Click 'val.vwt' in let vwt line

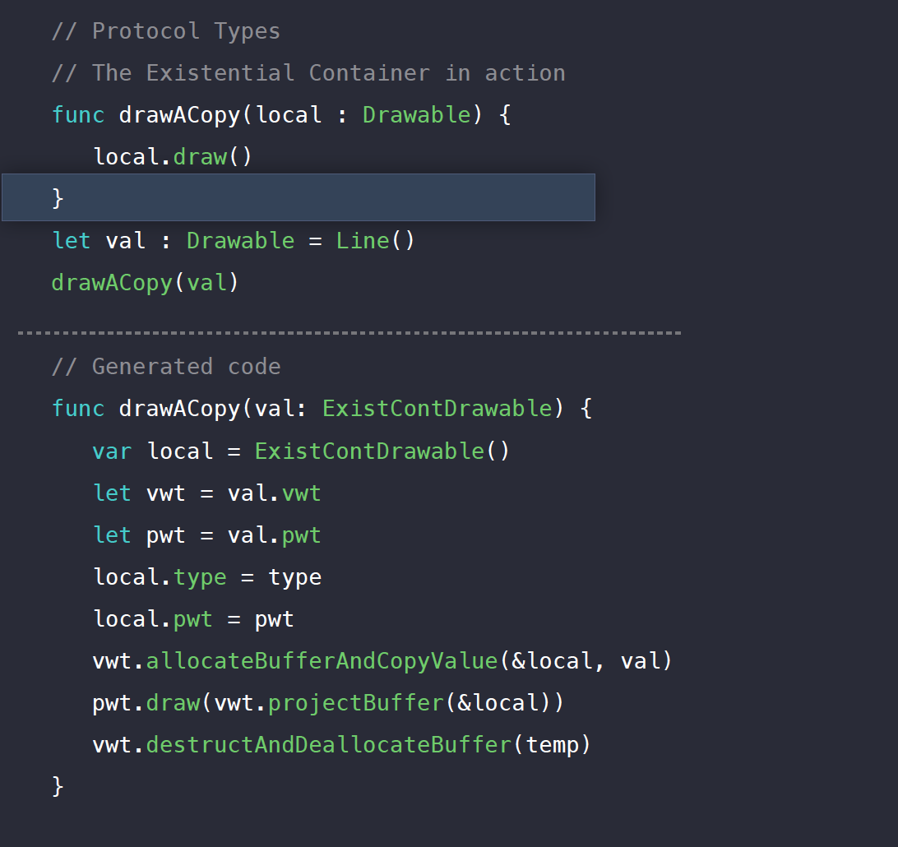coord(275,493)
